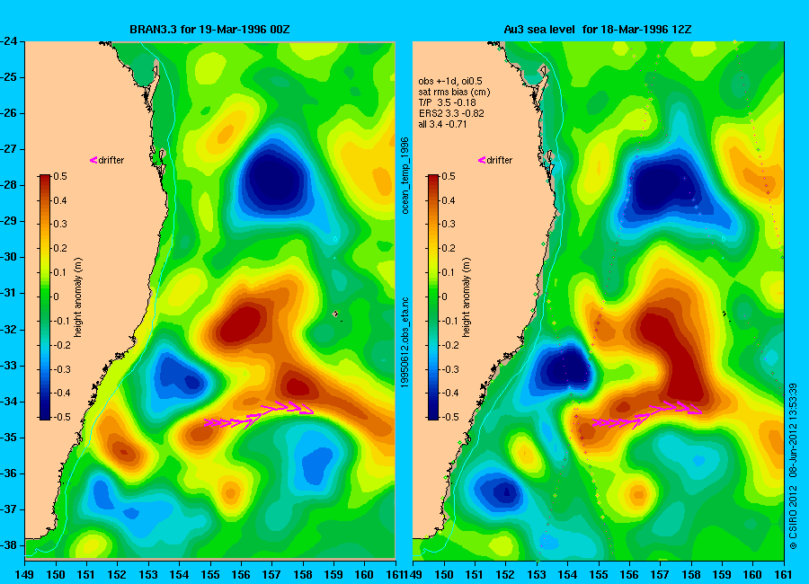Click longitude 160 under the BRAN3.3 map
This screenshot has height=584, width=809.
(x=364, y=575)
